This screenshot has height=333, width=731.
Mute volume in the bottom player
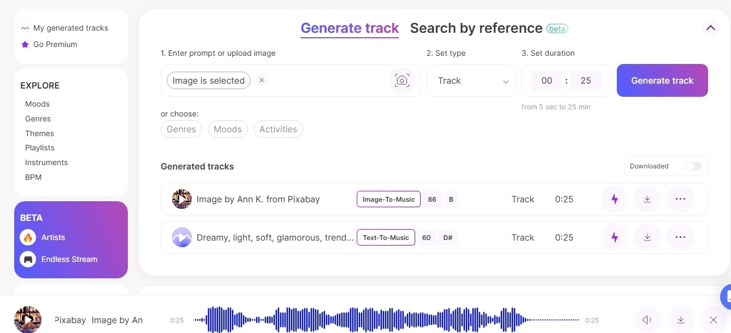click(647, 319)
